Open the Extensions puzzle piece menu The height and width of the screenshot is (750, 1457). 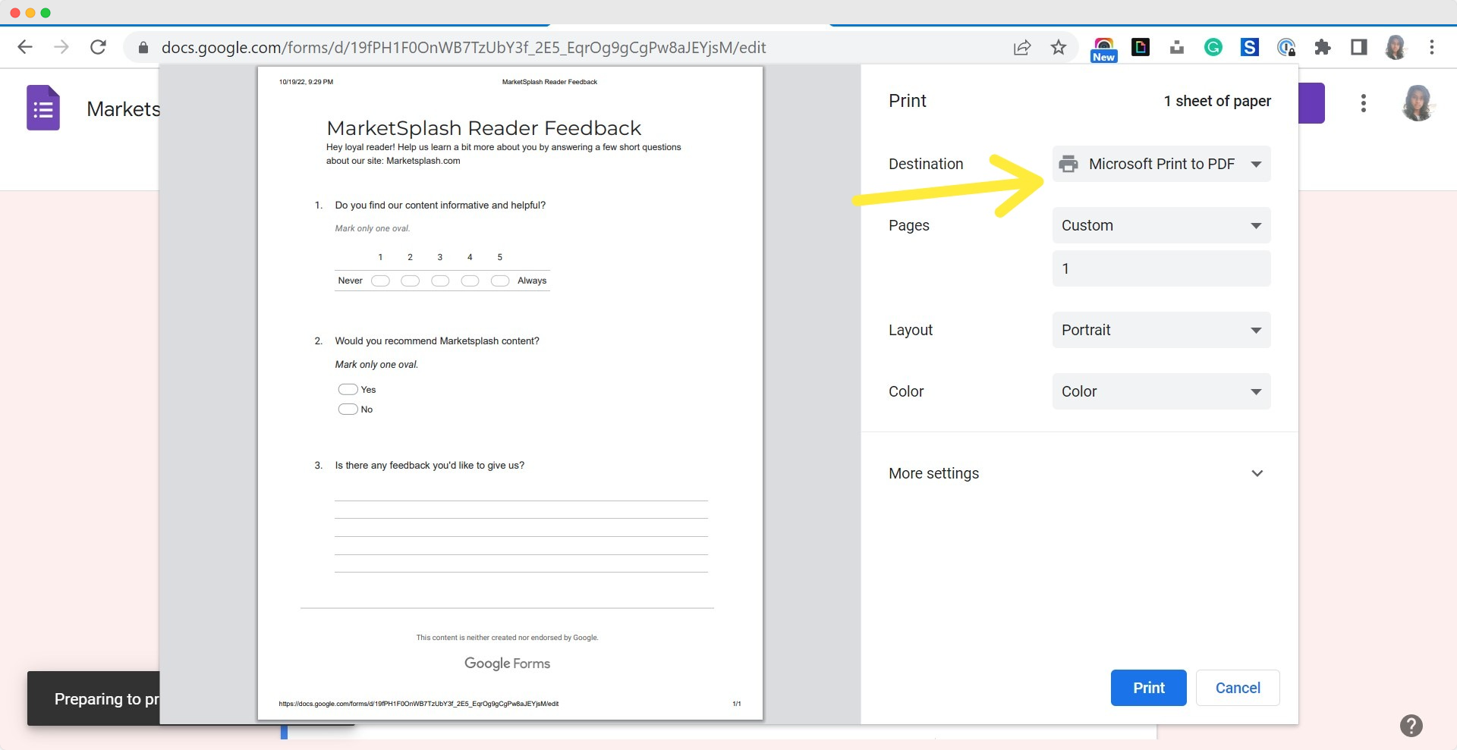pyautogui.click(x=1323, y=47)
